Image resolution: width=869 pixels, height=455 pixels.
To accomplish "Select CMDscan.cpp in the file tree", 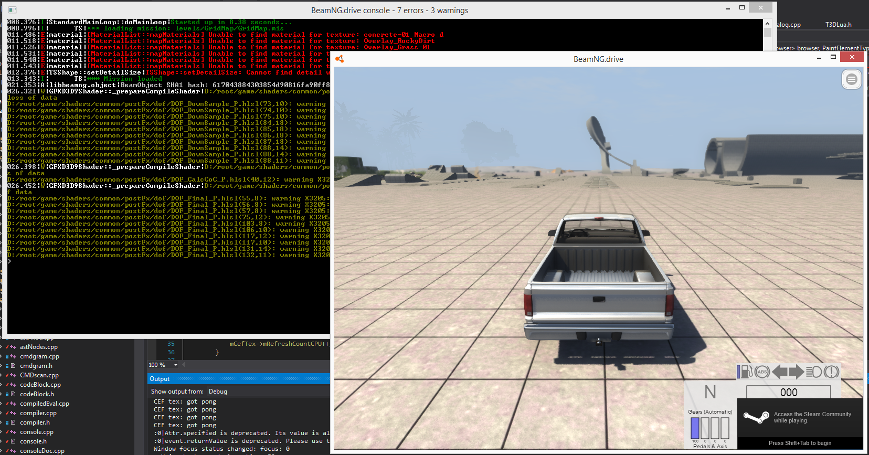I will (39, 375).
